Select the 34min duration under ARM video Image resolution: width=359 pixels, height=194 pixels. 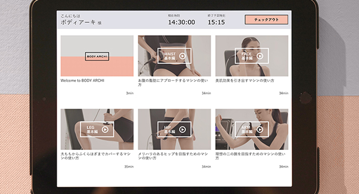click(283, 167)
